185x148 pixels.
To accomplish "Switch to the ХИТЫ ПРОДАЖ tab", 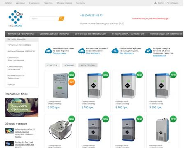I will pos(88,65).
